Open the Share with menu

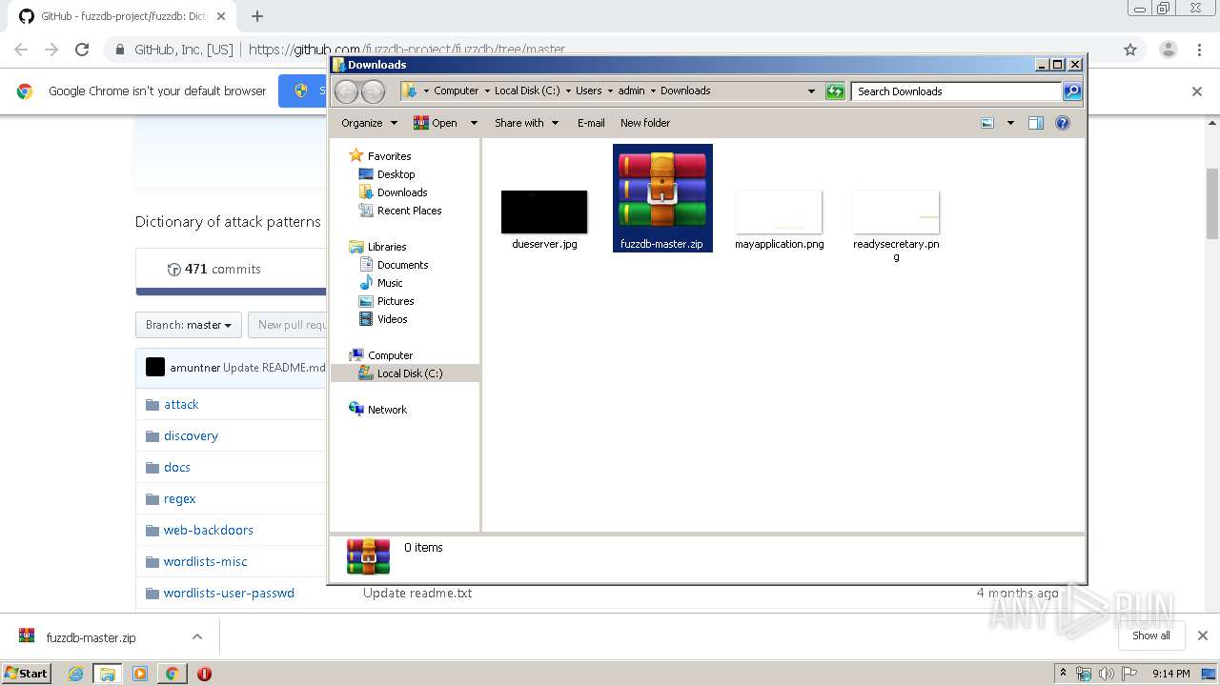526,123
